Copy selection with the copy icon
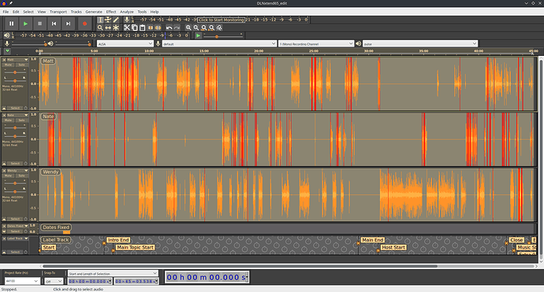The image size is (544, 292). pyautogui.click(x=134, y=28)
